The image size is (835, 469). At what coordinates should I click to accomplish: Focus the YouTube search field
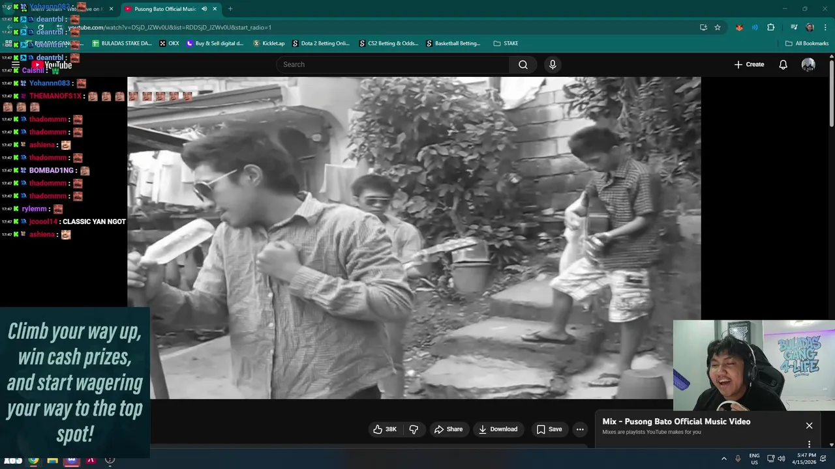393,64
